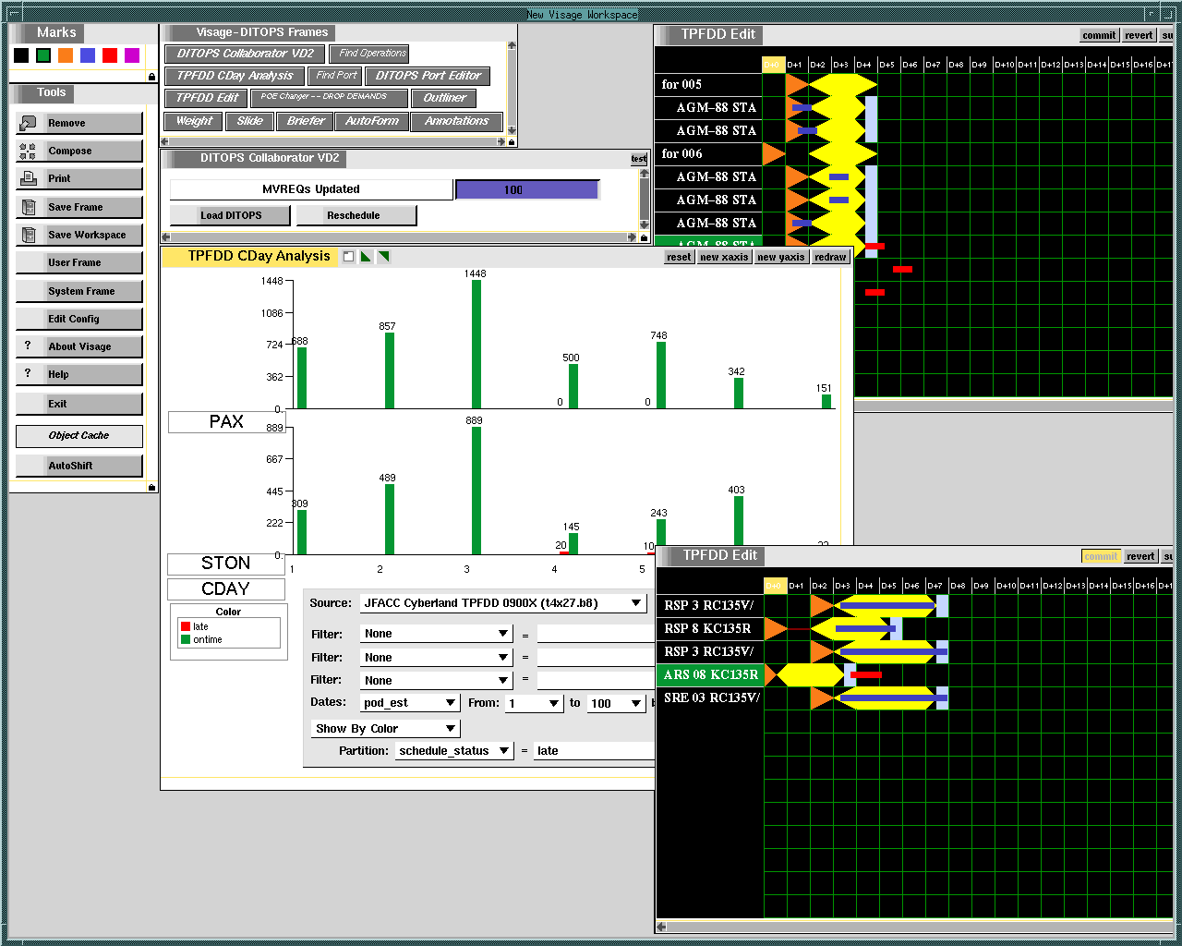The image size is (1182, 946).
Task: Click the Remove tool icon
Action: 28,123
